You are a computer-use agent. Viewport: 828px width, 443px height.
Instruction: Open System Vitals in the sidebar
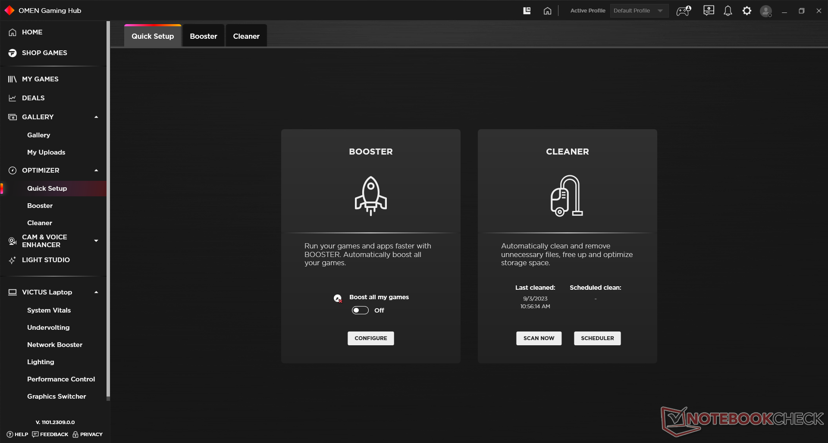pyautogui.click(x=49, y=310)
